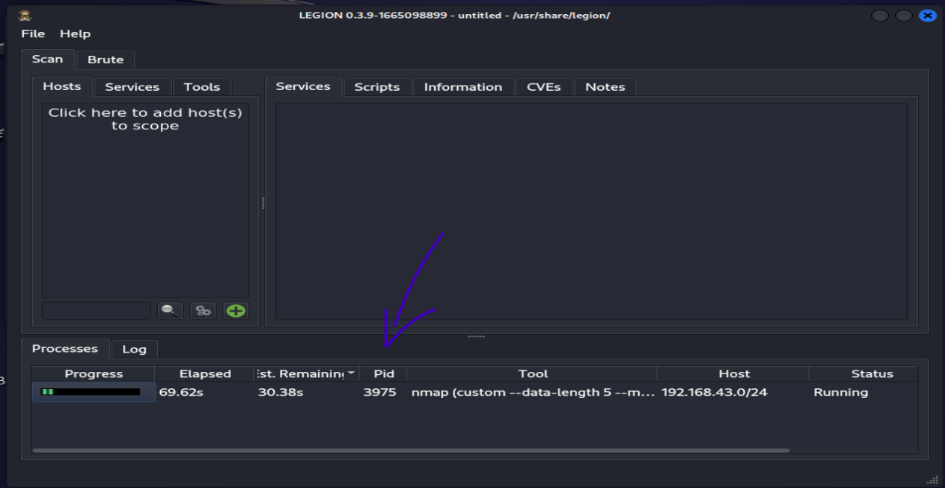This screenshot has width=945, height=488.
Task: Click the Pid column header
Action: (x=384, y=373)
